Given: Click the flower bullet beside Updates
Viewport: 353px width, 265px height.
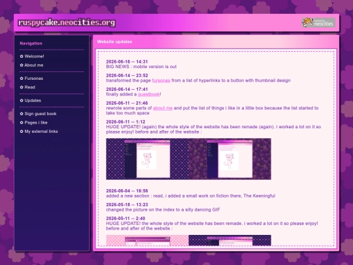Looking at the screenshot, I should click(22, 101).
